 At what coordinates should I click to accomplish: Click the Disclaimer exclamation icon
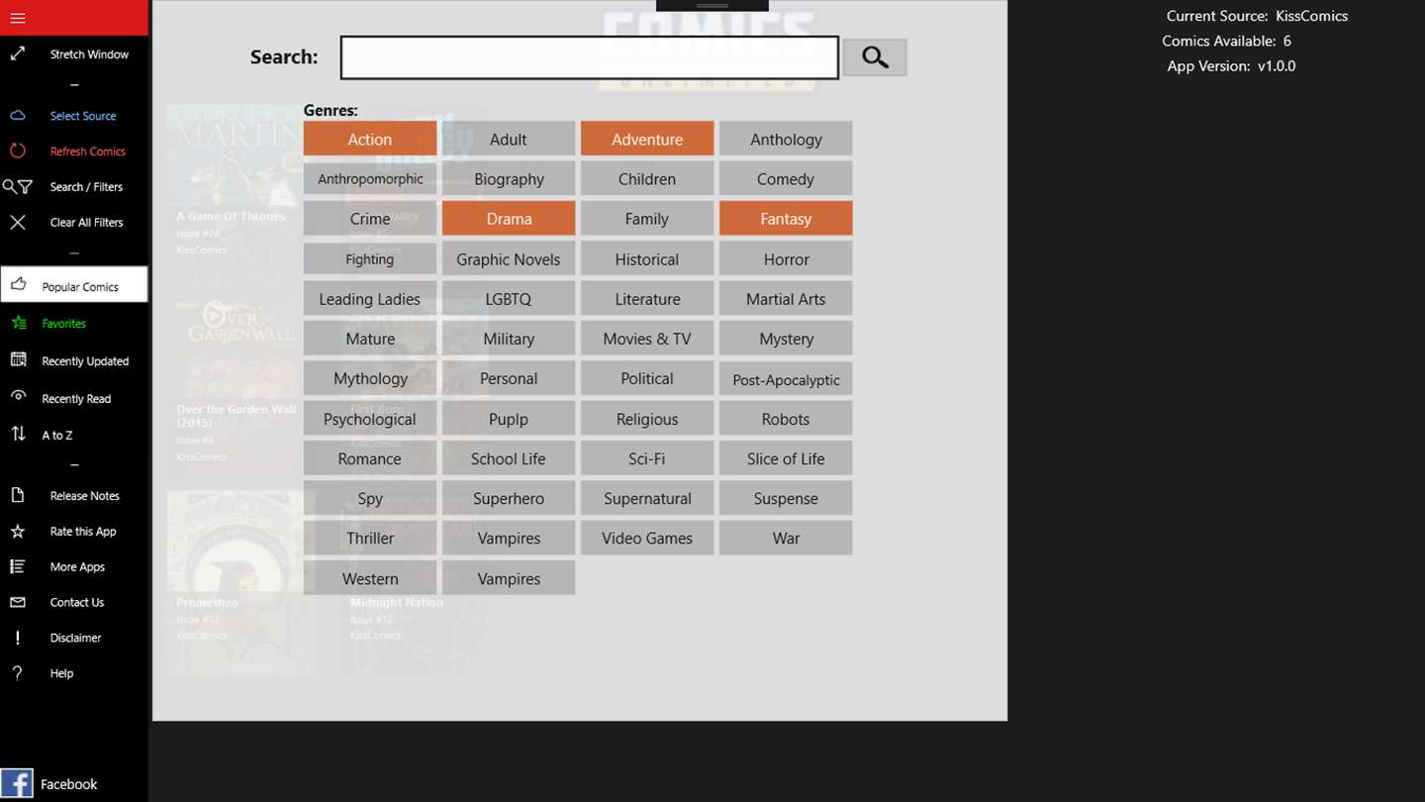18,638
